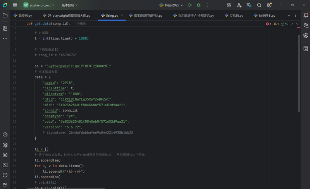Show hidden editor tabs chevron
Screen dimensions: 310x189
click(x=289, y=16)
